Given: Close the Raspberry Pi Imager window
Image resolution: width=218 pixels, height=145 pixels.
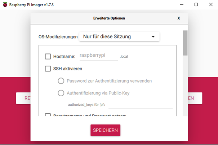Looking at the screenshot, I should coord(211,5).
